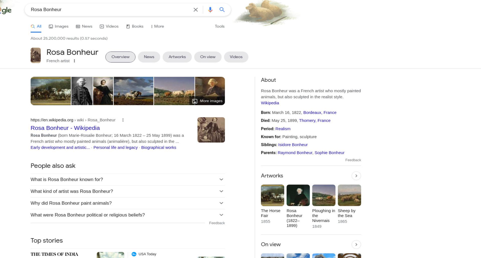This screenshot has height=258, width=481.
Task: Open woman-with-bull portrait in image strip
Action: 103,91
